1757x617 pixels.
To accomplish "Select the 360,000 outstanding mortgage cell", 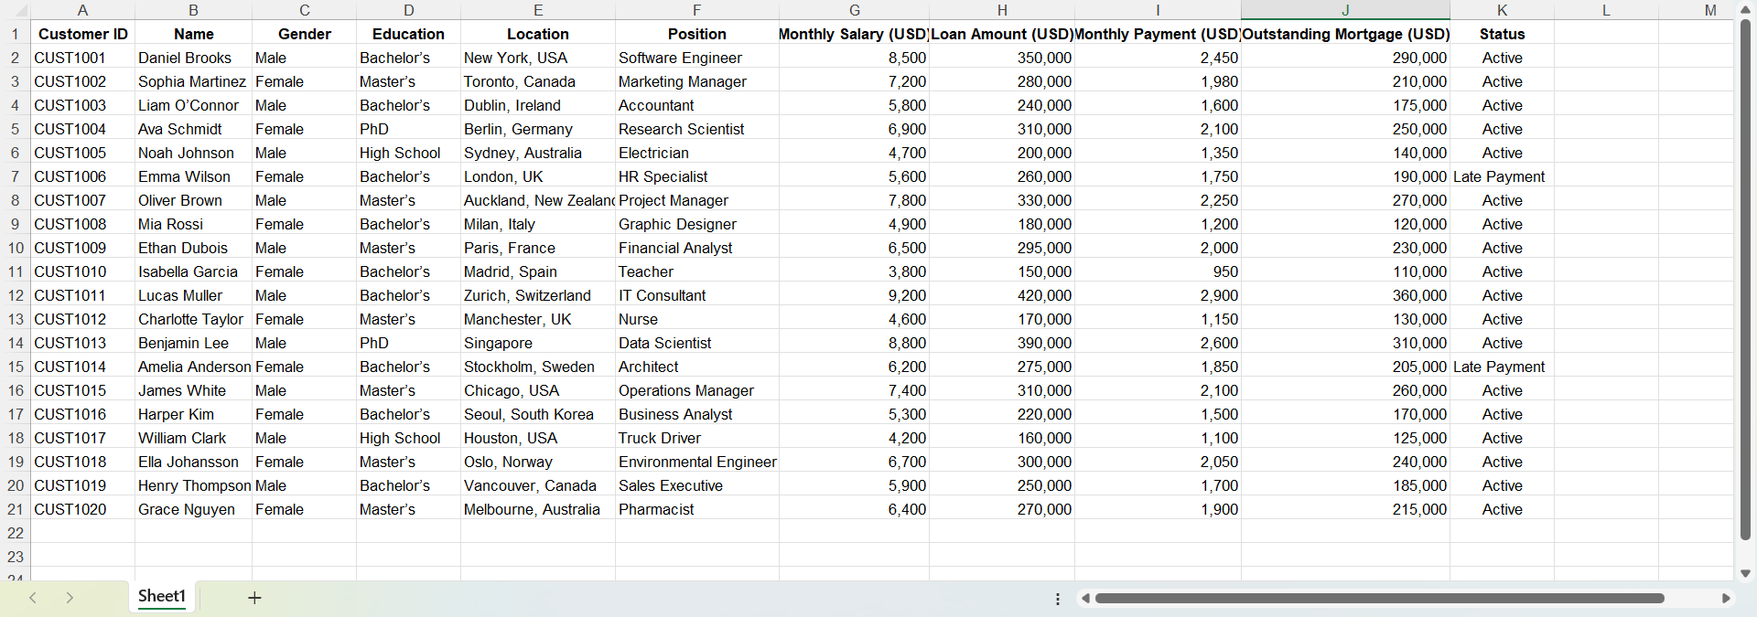I will click(1345, 295).
